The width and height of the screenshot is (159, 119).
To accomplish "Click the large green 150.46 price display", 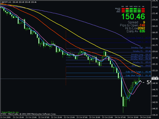I will tap(133, 16).
